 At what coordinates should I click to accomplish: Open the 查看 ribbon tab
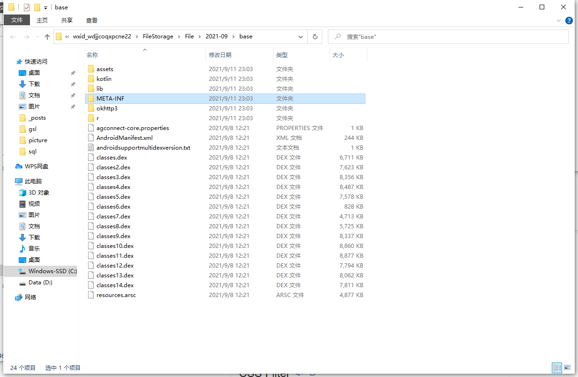point(92,20)
